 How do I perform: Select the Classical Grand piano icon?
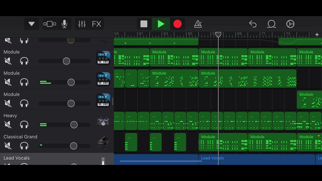tap(103, 142)
